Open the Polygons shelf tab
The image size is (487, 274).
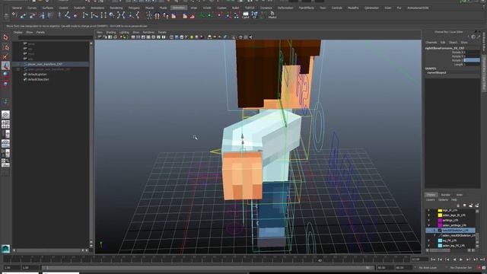point(134,8)
